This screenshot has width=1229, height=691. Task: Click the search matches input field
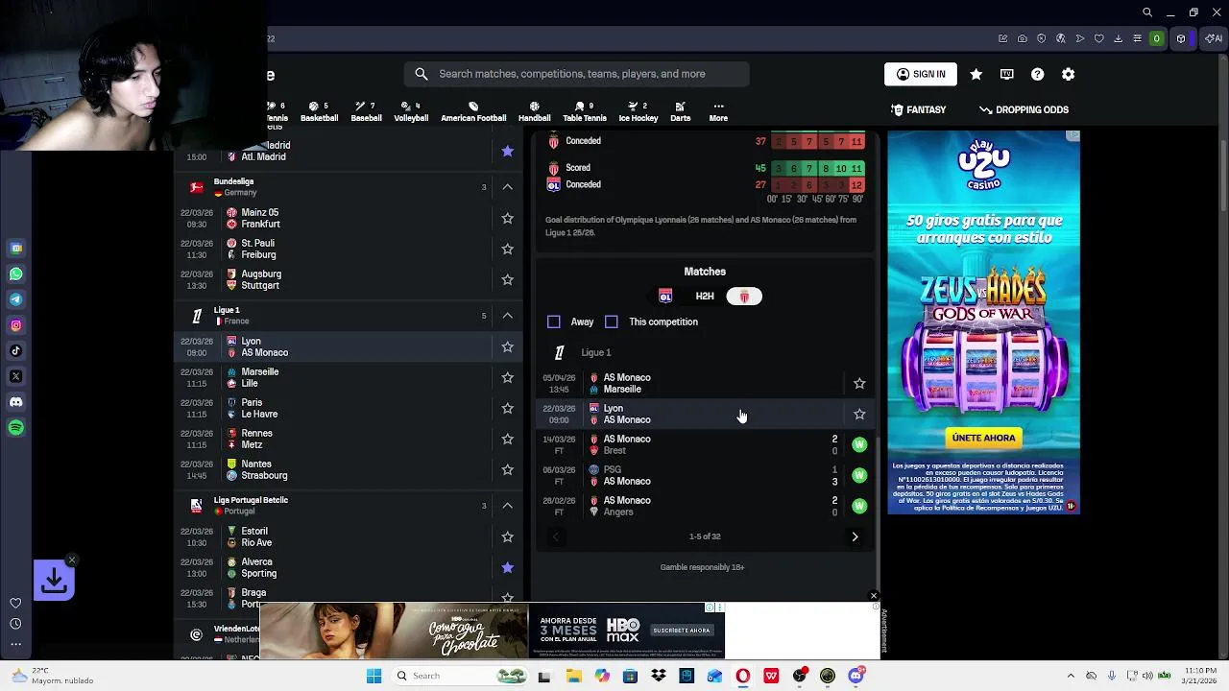(576, 74)
